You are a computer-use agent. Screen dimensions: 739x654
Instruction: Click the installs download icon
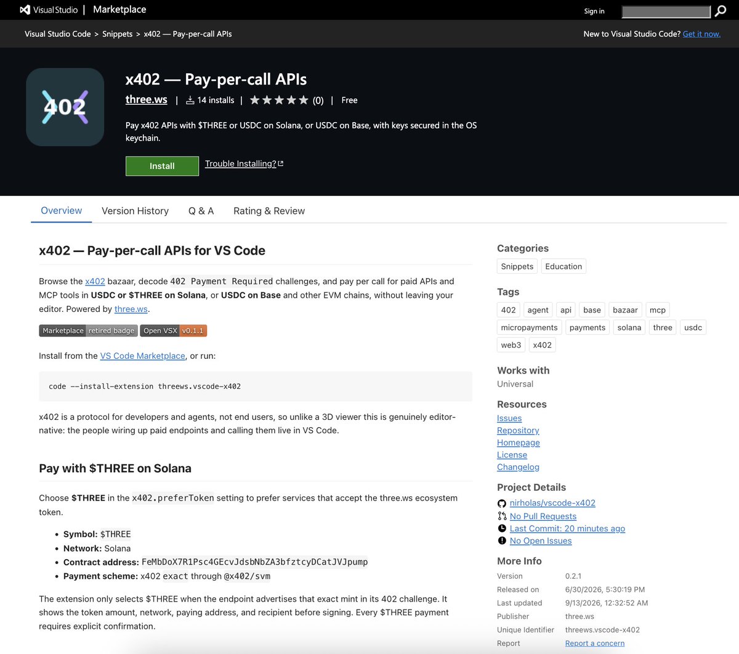(x=190, y=100)
